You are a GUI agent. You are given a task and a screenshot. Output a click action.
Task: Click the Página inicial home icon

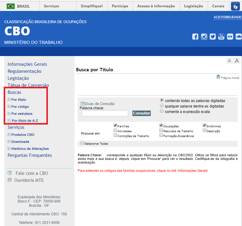218,77
